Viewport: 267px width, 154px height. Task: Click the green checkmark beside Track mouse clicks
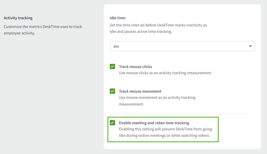112,66
